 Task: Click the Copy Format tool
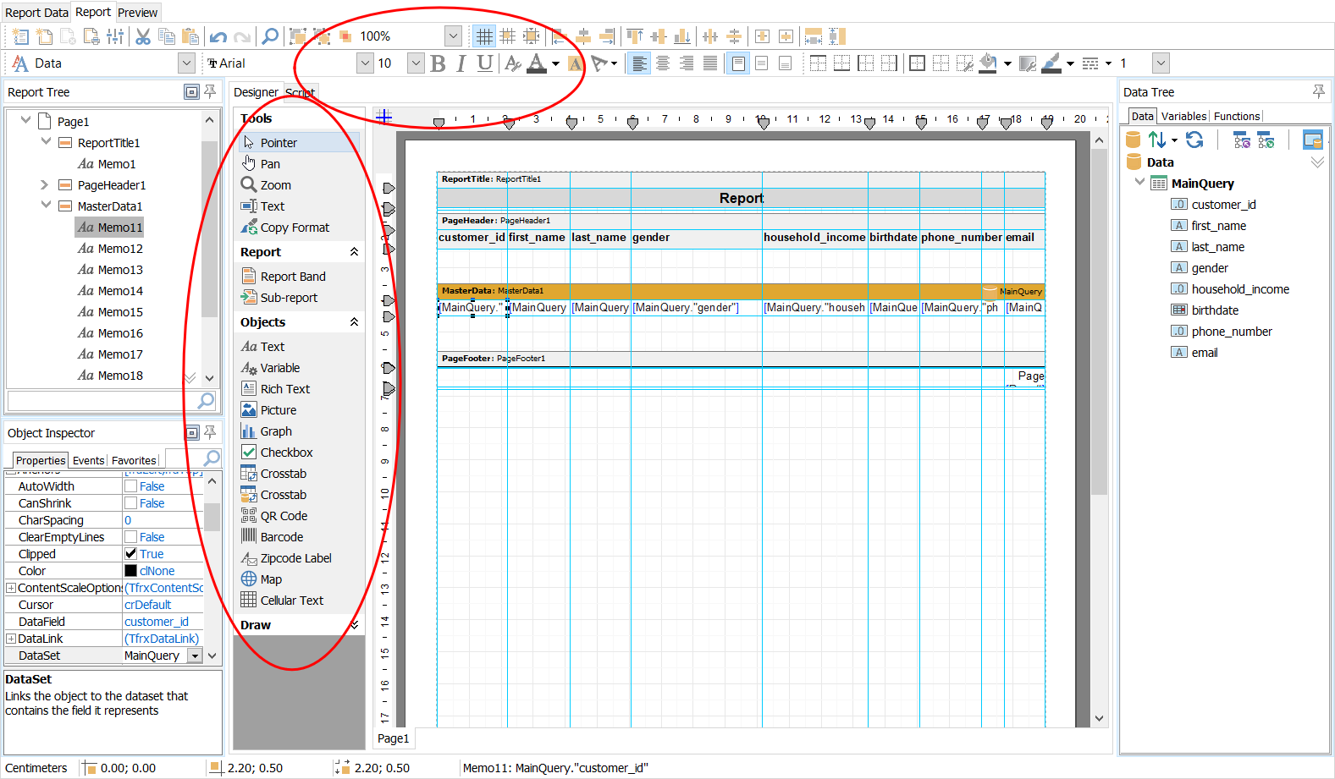pos(294,228)
